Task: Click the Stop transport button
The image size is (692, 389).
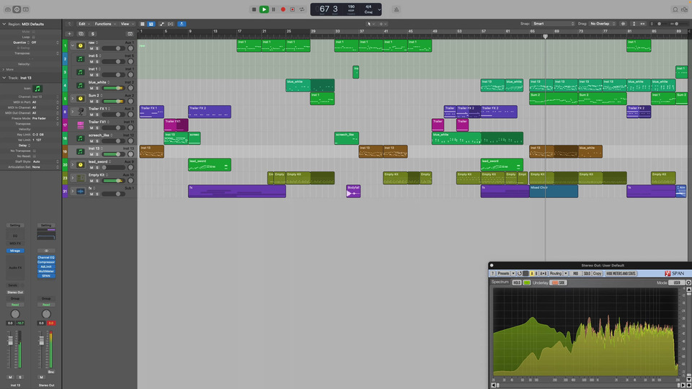Action: point(254,9)
